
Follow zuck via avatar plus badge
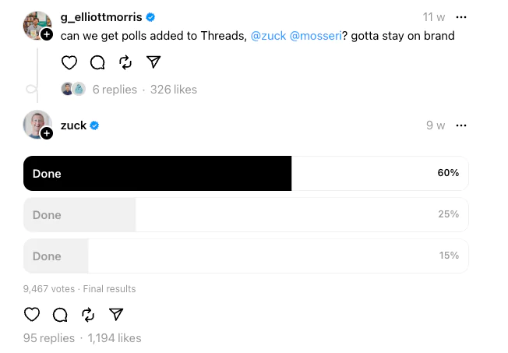coord(47,133)
